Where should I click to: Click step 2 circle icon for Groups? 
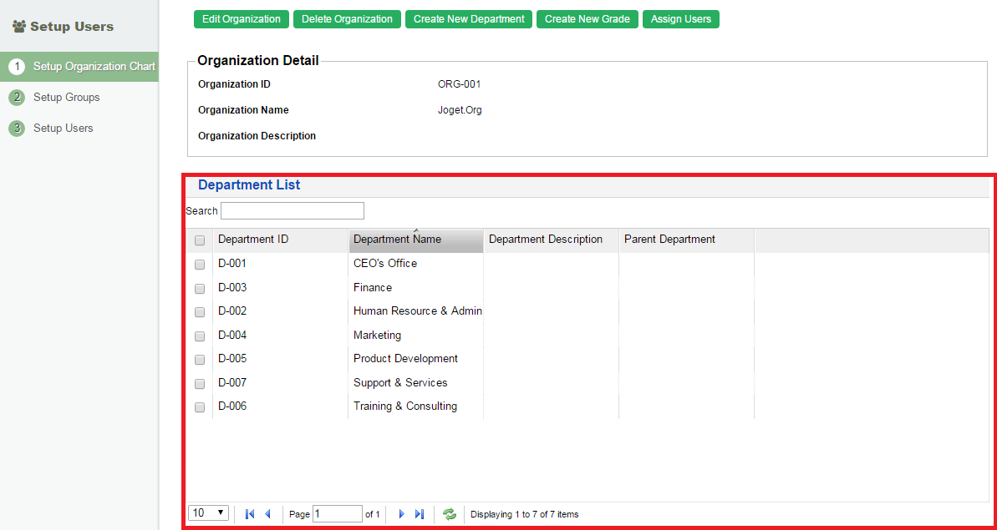pos(17,98)
